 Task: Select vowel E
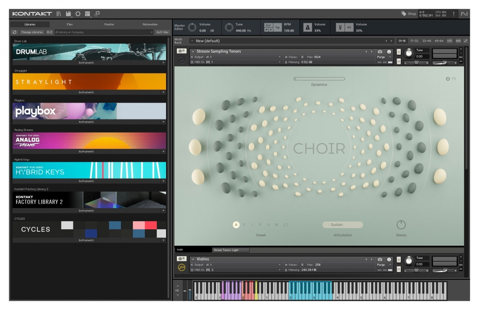click(245, 225)
